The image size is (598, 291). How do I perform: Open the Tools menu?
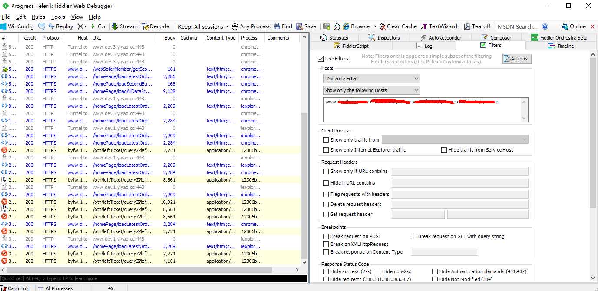(x=58, y=17)
